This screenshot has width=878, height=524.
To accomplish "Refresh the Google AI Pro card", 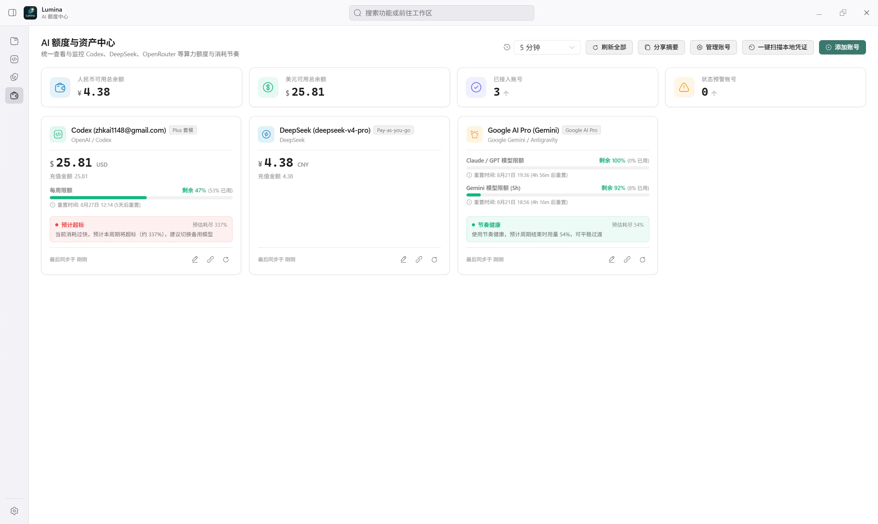I will tap(642, 260).
